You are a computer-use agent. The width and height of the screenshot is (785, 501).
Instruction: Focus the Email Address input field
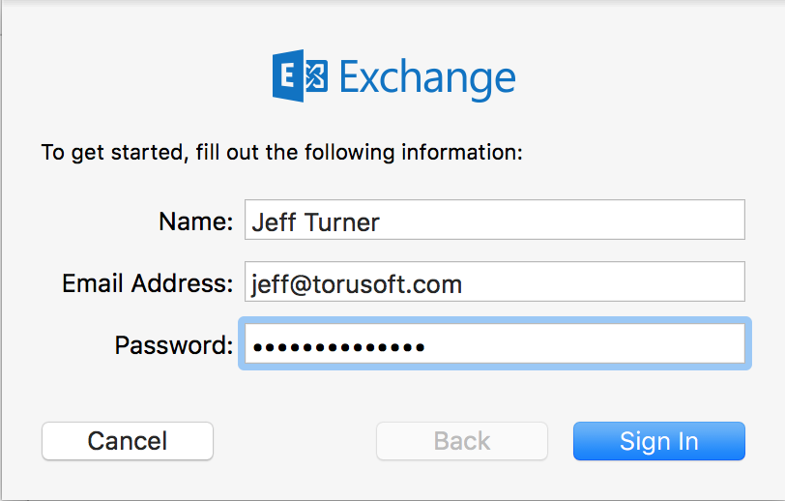(495, 281)
